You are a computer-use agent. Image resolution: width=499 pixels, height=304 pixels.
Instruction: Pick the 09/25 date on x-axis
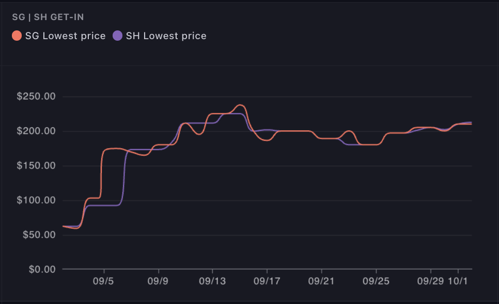tap(376, 283)
